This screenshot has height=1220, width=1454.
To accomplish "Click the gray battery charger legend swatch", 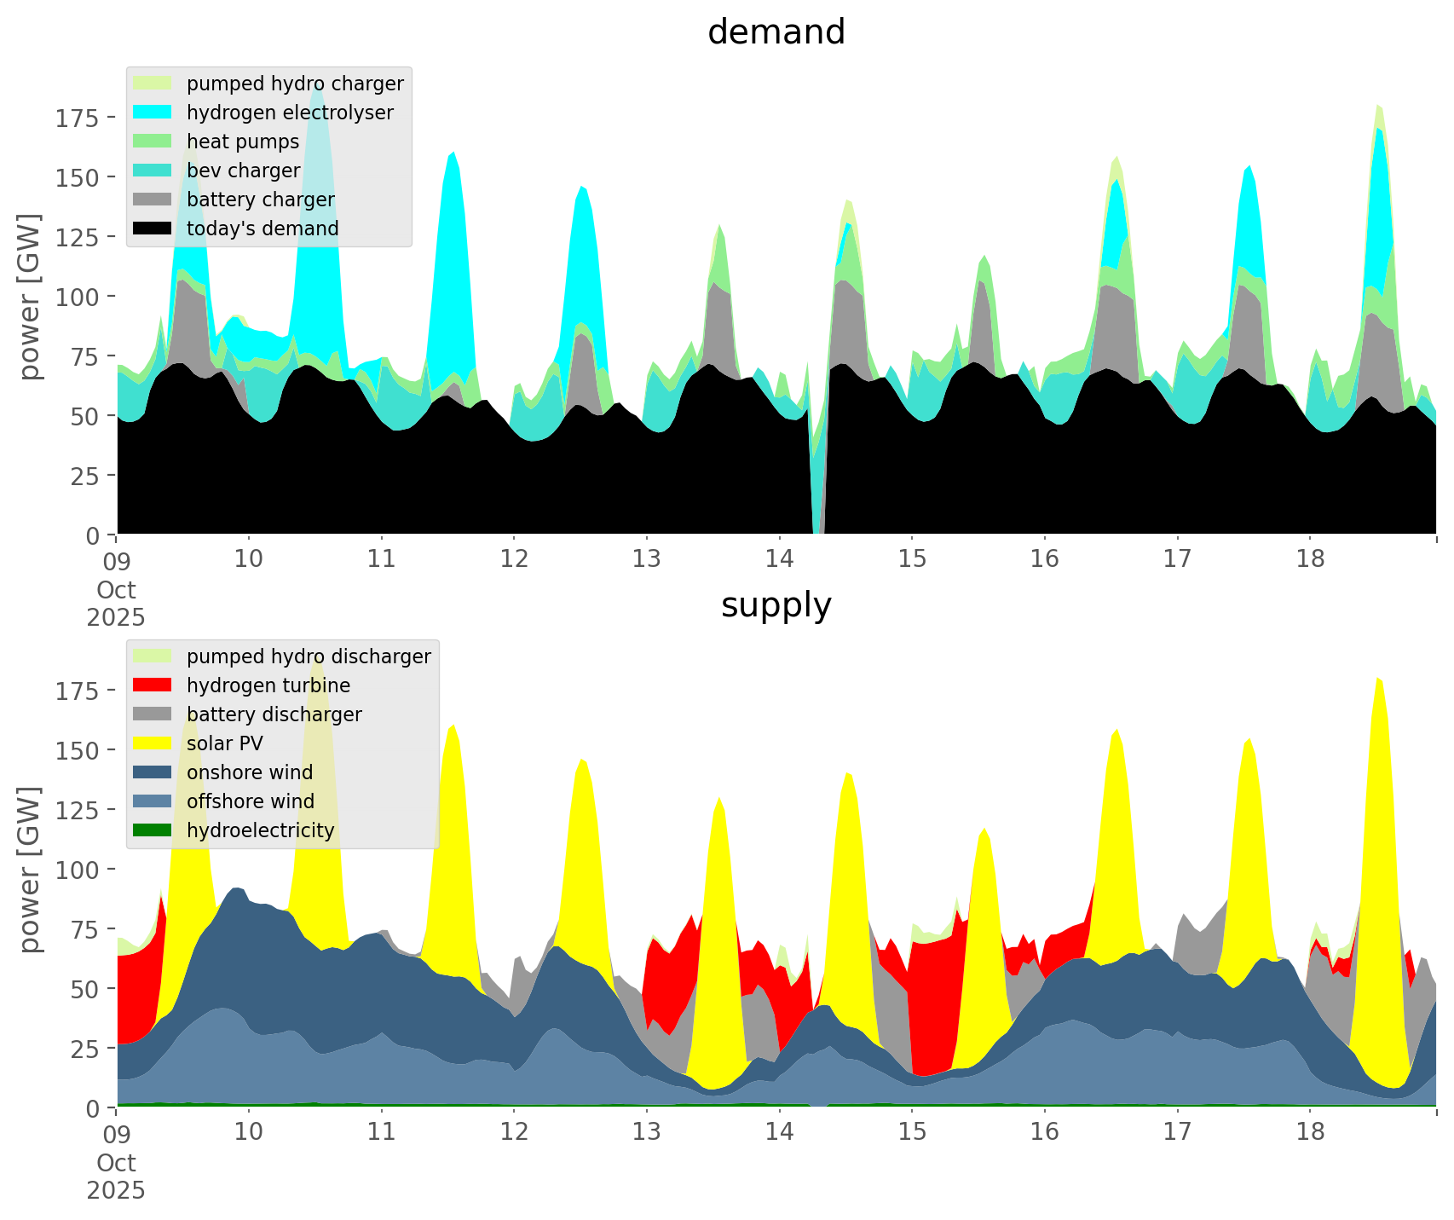I will pyautogui.click(x=153, y=199).
